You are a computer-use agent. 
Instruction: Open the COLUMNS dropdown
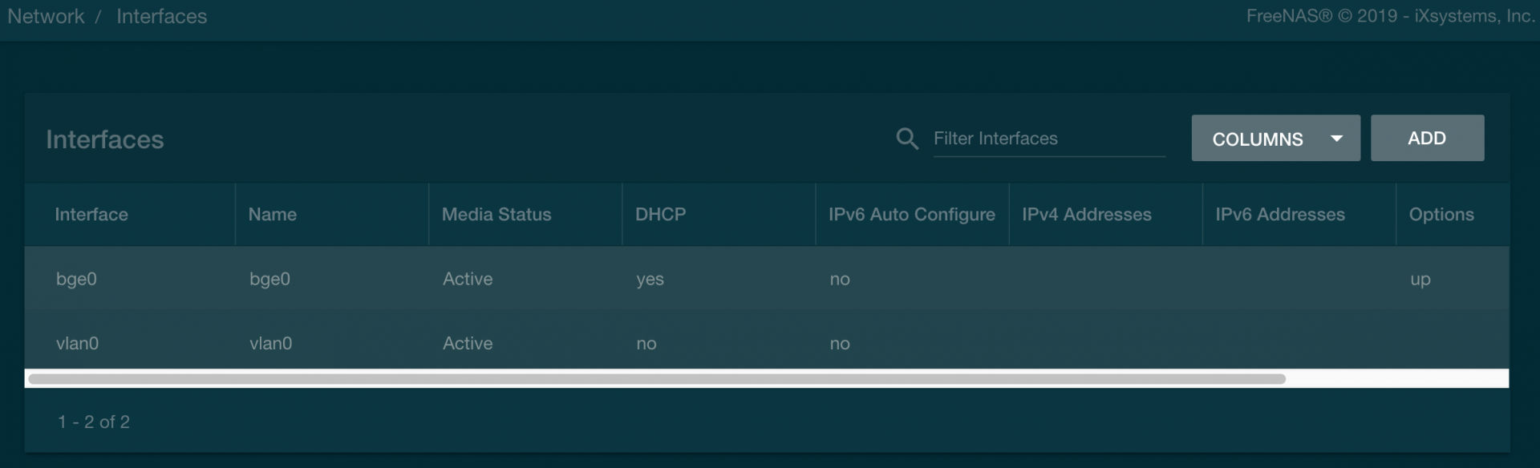point(1275,138)
